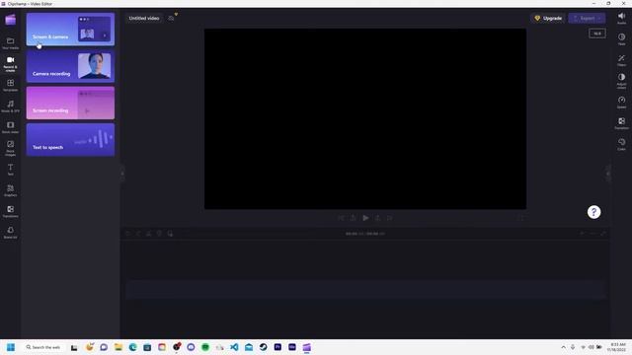Open the Music & SFX tab
This screenshot has width=632, height=355.
tap(11, 106)
